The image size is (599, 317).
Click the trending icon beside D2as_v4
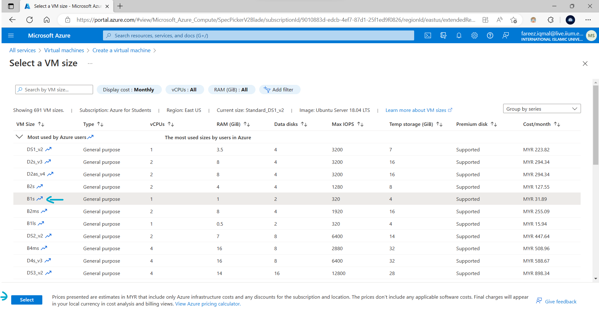pos(50,174)
